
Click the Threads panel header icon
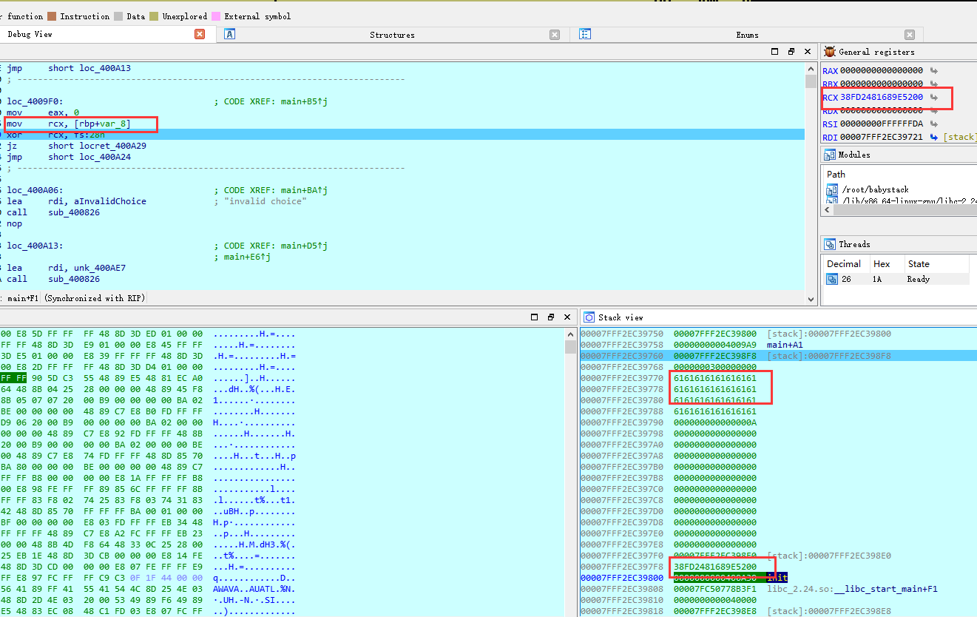click(830, 243)
